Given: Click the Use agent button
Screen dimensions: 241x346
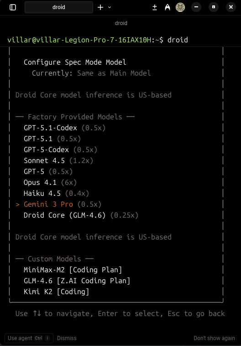Looking at the screenshot, I should point(29,338).
